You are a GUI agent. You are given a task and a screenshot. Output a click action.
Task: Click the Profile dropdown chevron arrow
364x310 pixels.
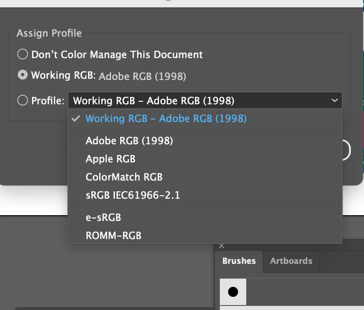click(x=334, y=101)
